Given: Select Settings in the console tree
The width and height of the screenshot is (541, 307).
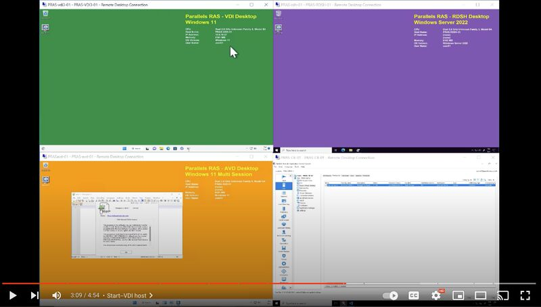Looking at the screenshot, I should pyautogui.click(x=302, y=210).
